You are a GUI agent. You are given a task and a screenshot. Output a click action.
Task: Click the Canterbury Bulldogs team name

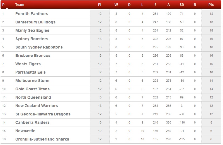click(x=35, y=22)
